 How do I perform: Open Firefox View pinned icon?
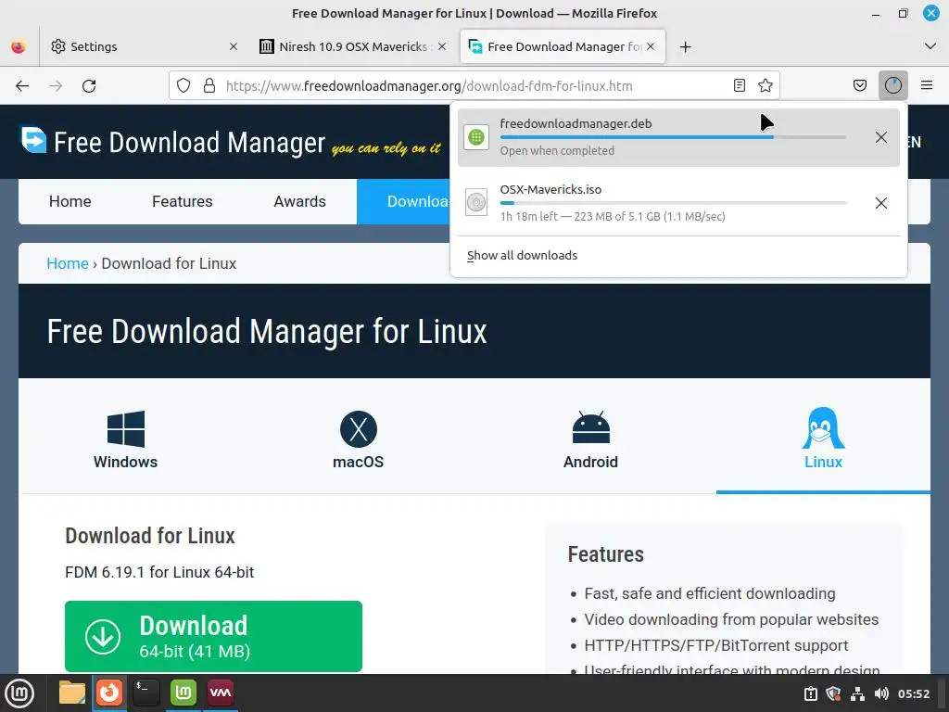coord(19,46)
